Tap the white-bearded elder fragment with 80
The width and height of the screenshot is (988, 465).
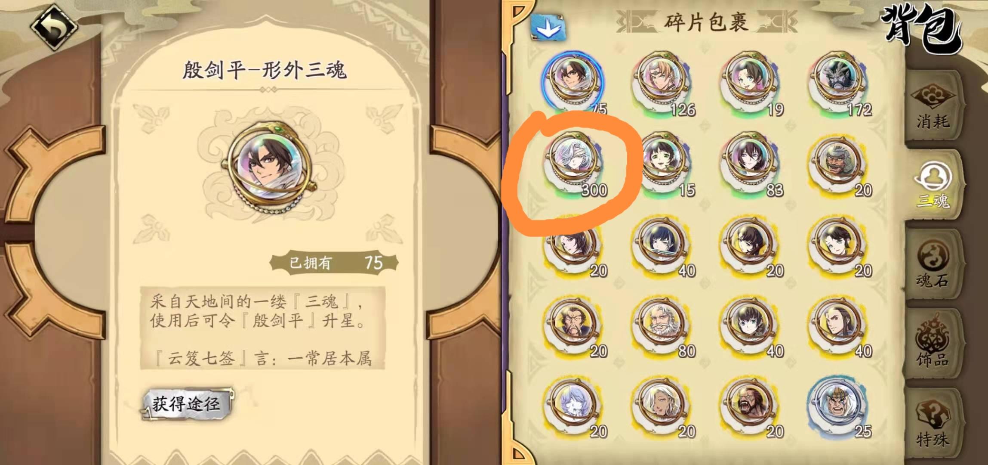663,326
